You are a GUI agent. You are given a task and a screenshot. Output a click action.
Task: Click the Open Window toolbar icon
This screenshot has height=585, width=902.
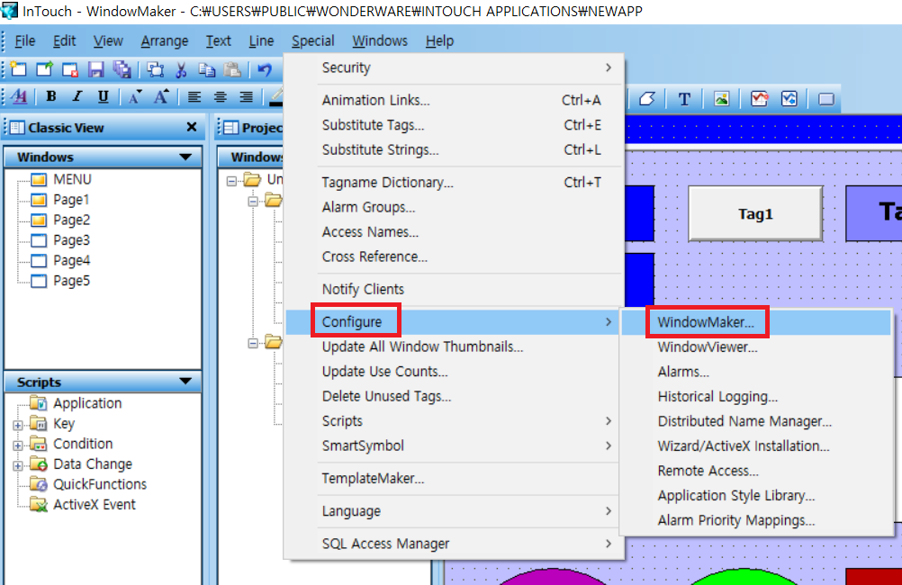(44, 69)
